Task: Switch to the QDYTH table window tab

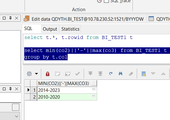Action: tap(159, 19)
